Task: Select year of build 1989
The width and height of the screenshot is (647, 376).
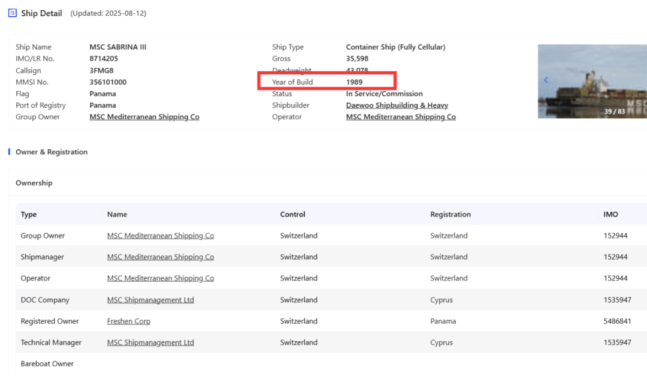Action: [x=354, y=82]
